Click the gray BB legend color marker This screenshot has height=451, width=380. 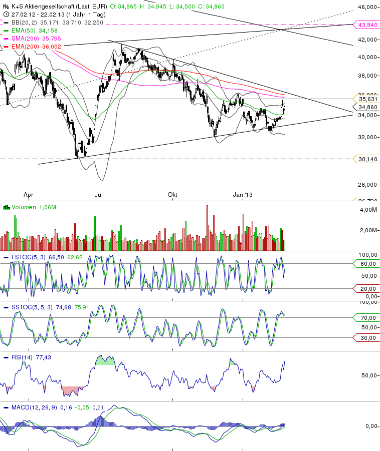pyautogui.click(x=6, y=23)
